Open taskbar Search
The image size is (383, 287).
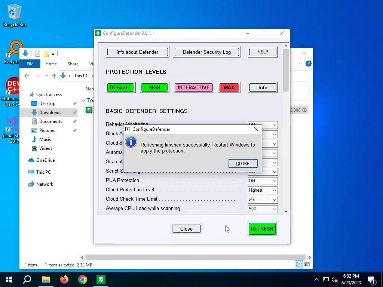27,280
